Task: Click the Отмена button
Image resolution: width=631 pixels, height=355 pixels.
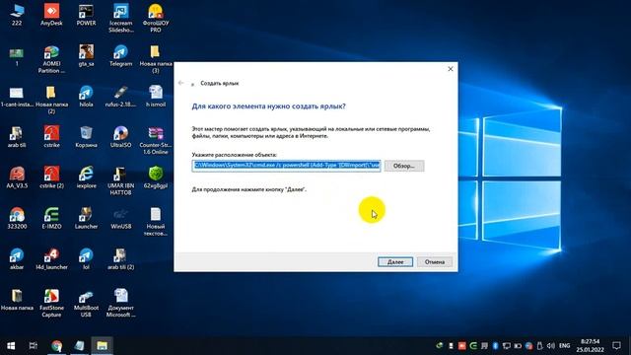Action: click(435, 262)
